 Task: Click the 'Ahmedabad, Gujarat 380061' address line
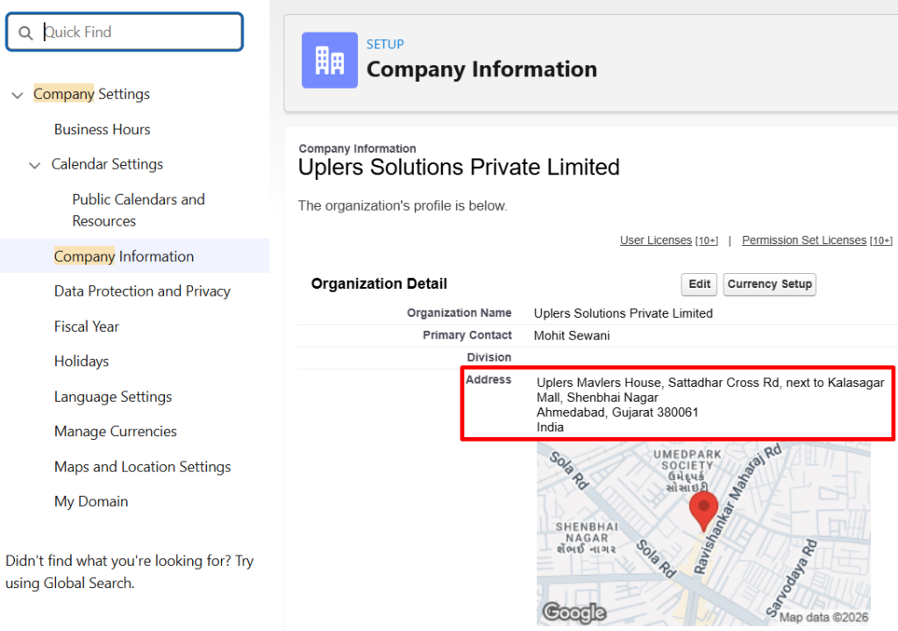click(x=617, y=412)
